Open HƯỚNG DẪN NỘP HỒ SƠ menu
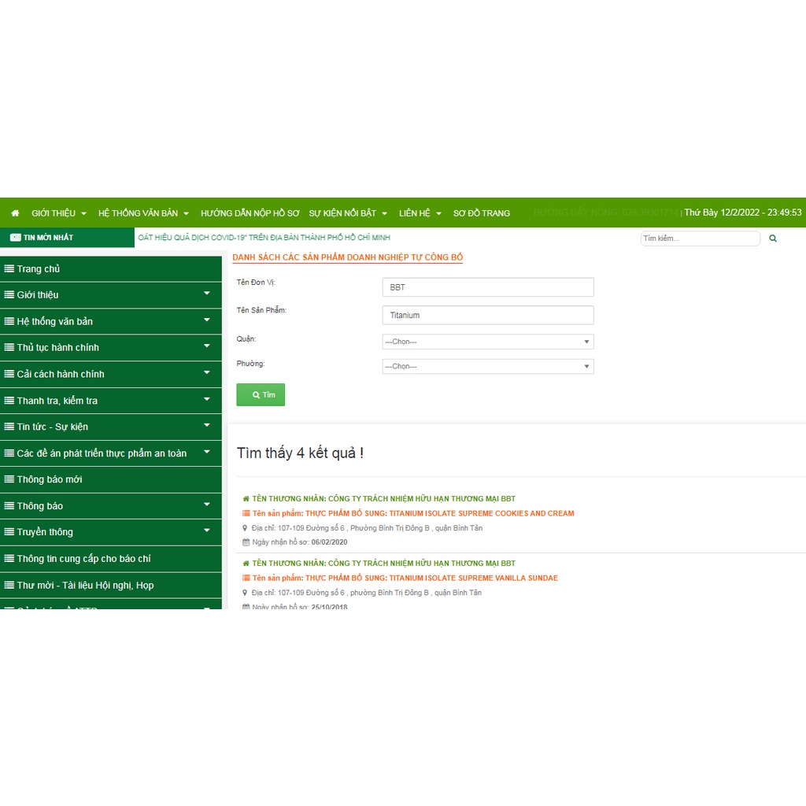806x806 pixels. [x=250, y=213]
